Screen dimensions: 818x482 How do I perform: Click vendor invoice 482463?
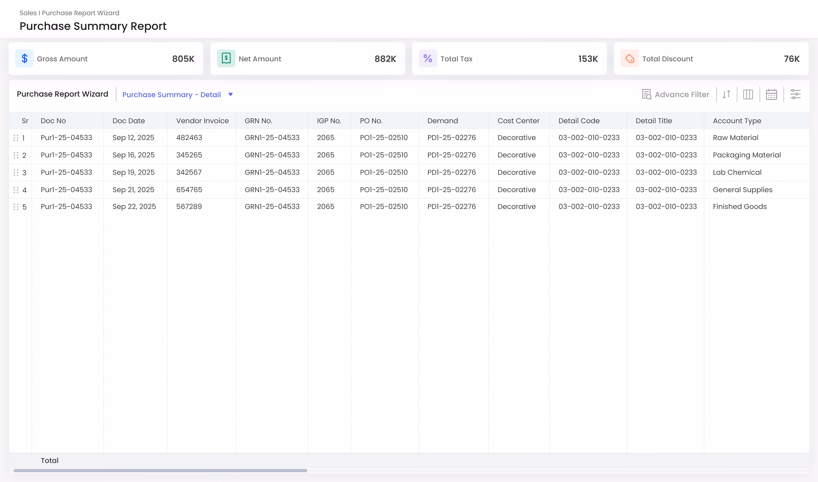pyautogui.click(x=189, y=138)
